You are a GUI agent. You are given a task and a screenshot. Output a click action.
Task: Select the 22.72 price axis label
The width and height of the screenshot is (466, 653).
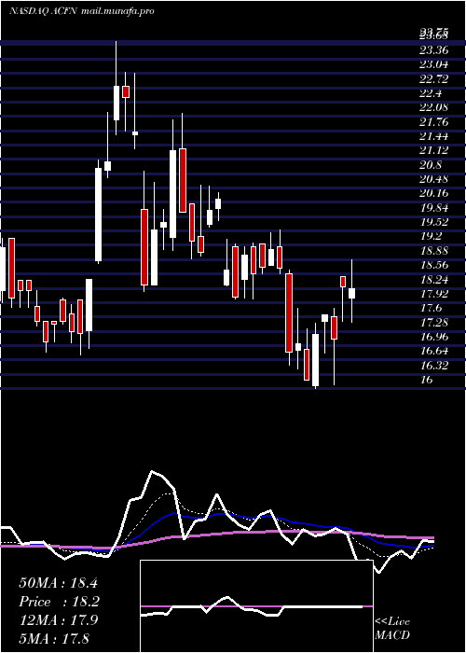434,78
